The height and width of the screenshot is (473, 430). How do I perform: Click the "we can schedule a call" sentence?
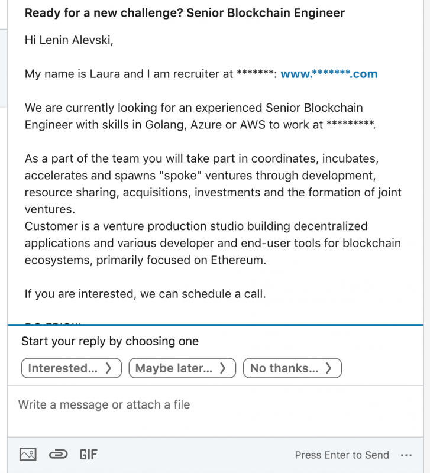[145, 294]
